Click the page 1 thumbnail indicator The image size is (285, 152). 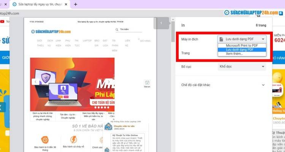point(161,23)
